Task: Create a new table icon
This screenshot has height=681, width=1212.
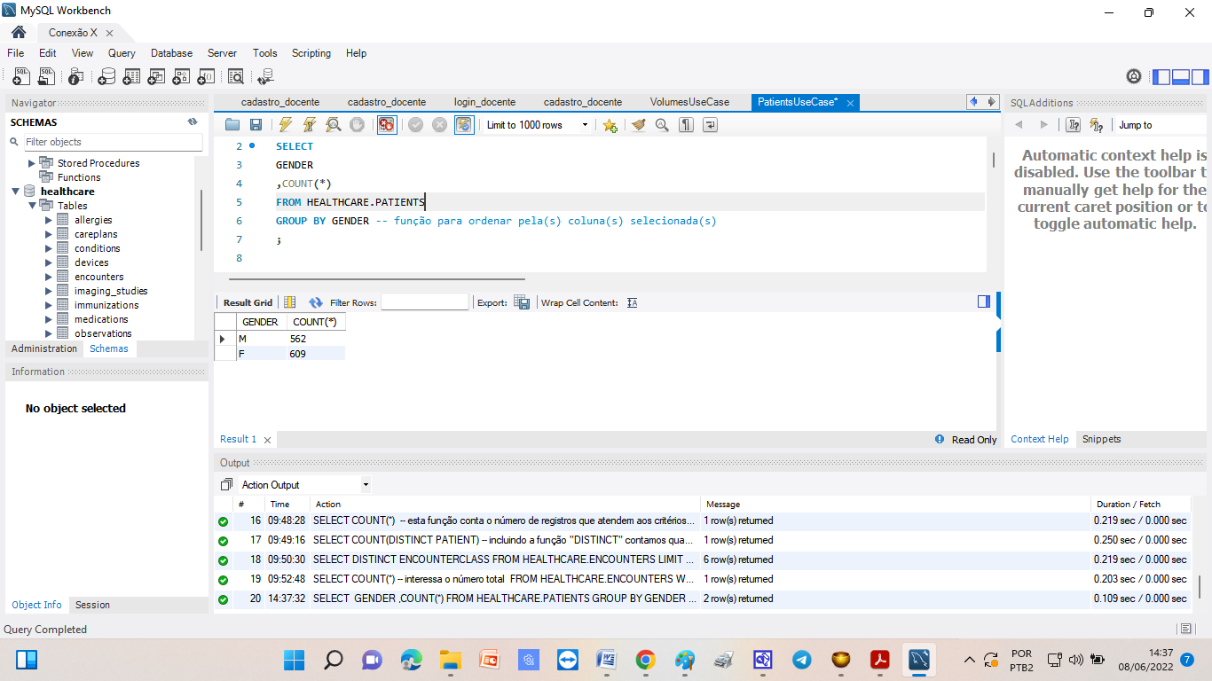Action: pos(131,77)
